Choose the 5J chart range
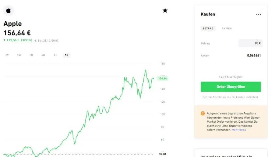This screenshot has height=157, width=268. pyautogui.click(x=66, y=55)
